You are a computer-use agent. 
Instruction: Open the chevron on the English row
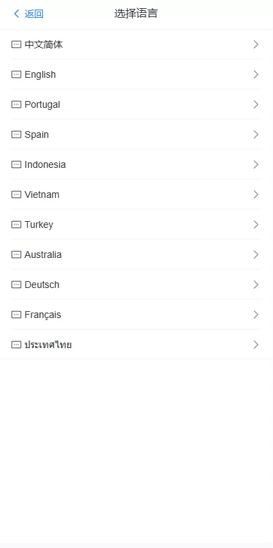[x=256, y=74]
